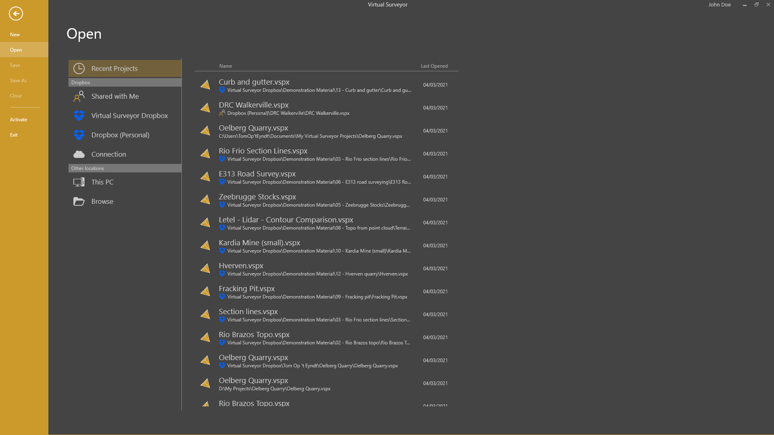The height and width of the screenshot is (435, 774).
Task: Open Zeebrugge Stocks.vspx from recent list
Action: pyautogui.click(x=257, y=197)
